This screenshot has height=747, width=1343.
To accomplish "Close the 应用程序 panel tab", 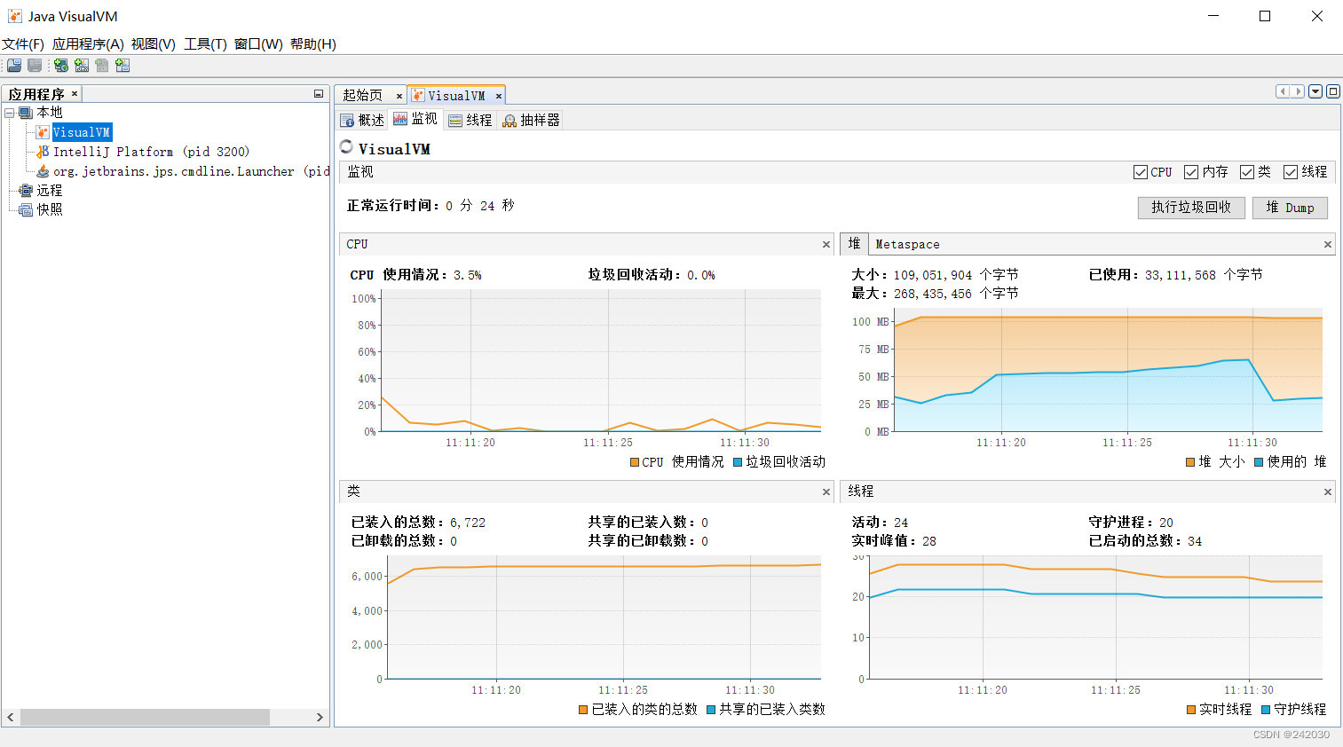I will 75,93.
